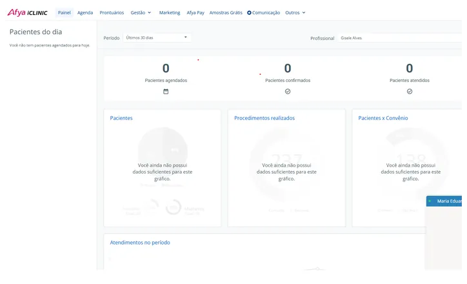The width and height of the screenshot is (467, 284).
Task: Open the Período dropdown showing Últimos 30 dias
Action: [157, 37]
